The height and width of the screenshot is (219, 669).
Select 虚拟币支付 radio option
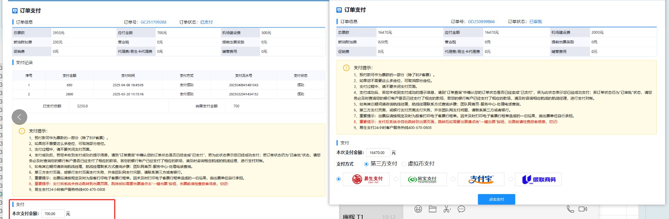coord(404,164)
